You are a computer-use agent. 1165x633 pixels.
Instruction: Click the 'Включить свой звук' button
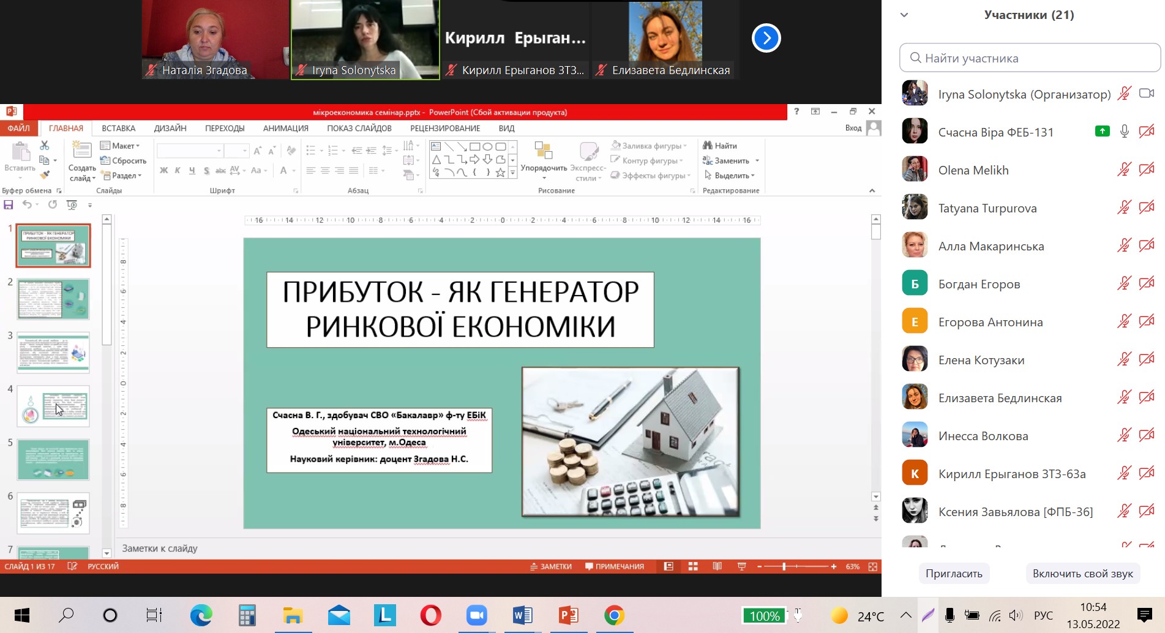coord(1082,574)
